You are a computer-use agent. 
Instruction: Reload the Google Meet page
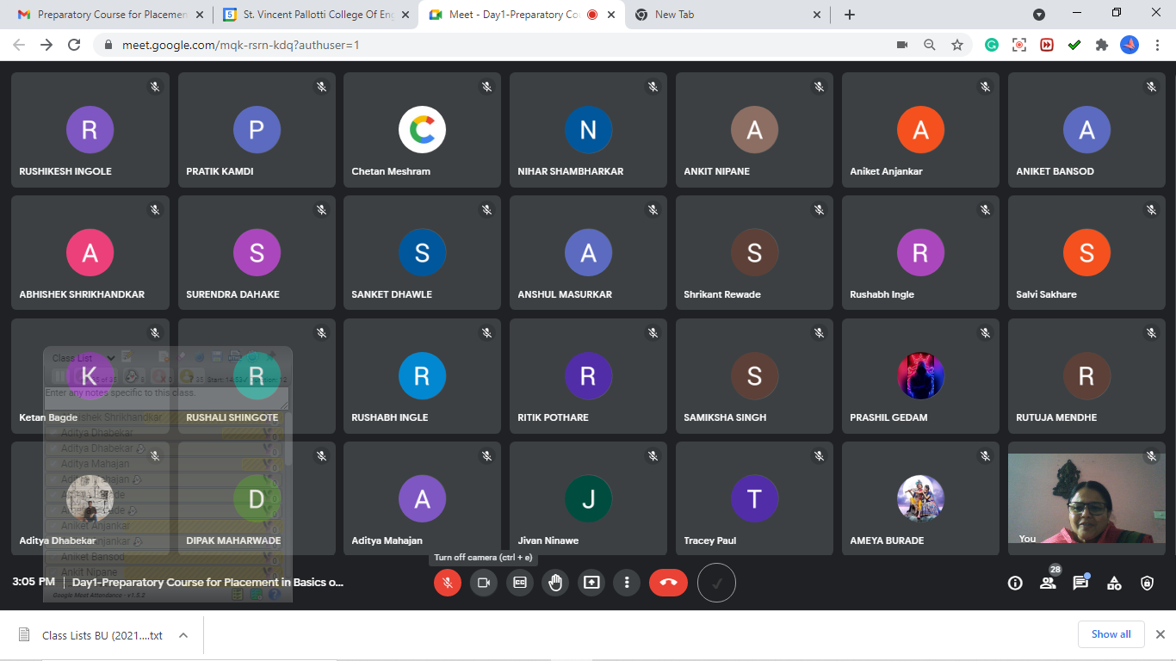pos(74,45)
